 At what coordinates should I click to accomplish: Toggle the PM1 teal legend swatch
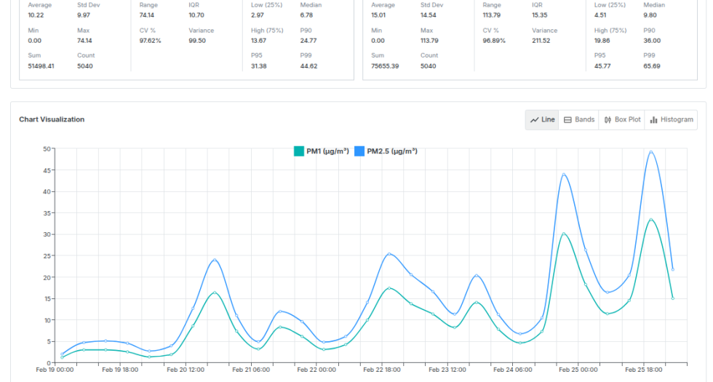coord(298,151)
